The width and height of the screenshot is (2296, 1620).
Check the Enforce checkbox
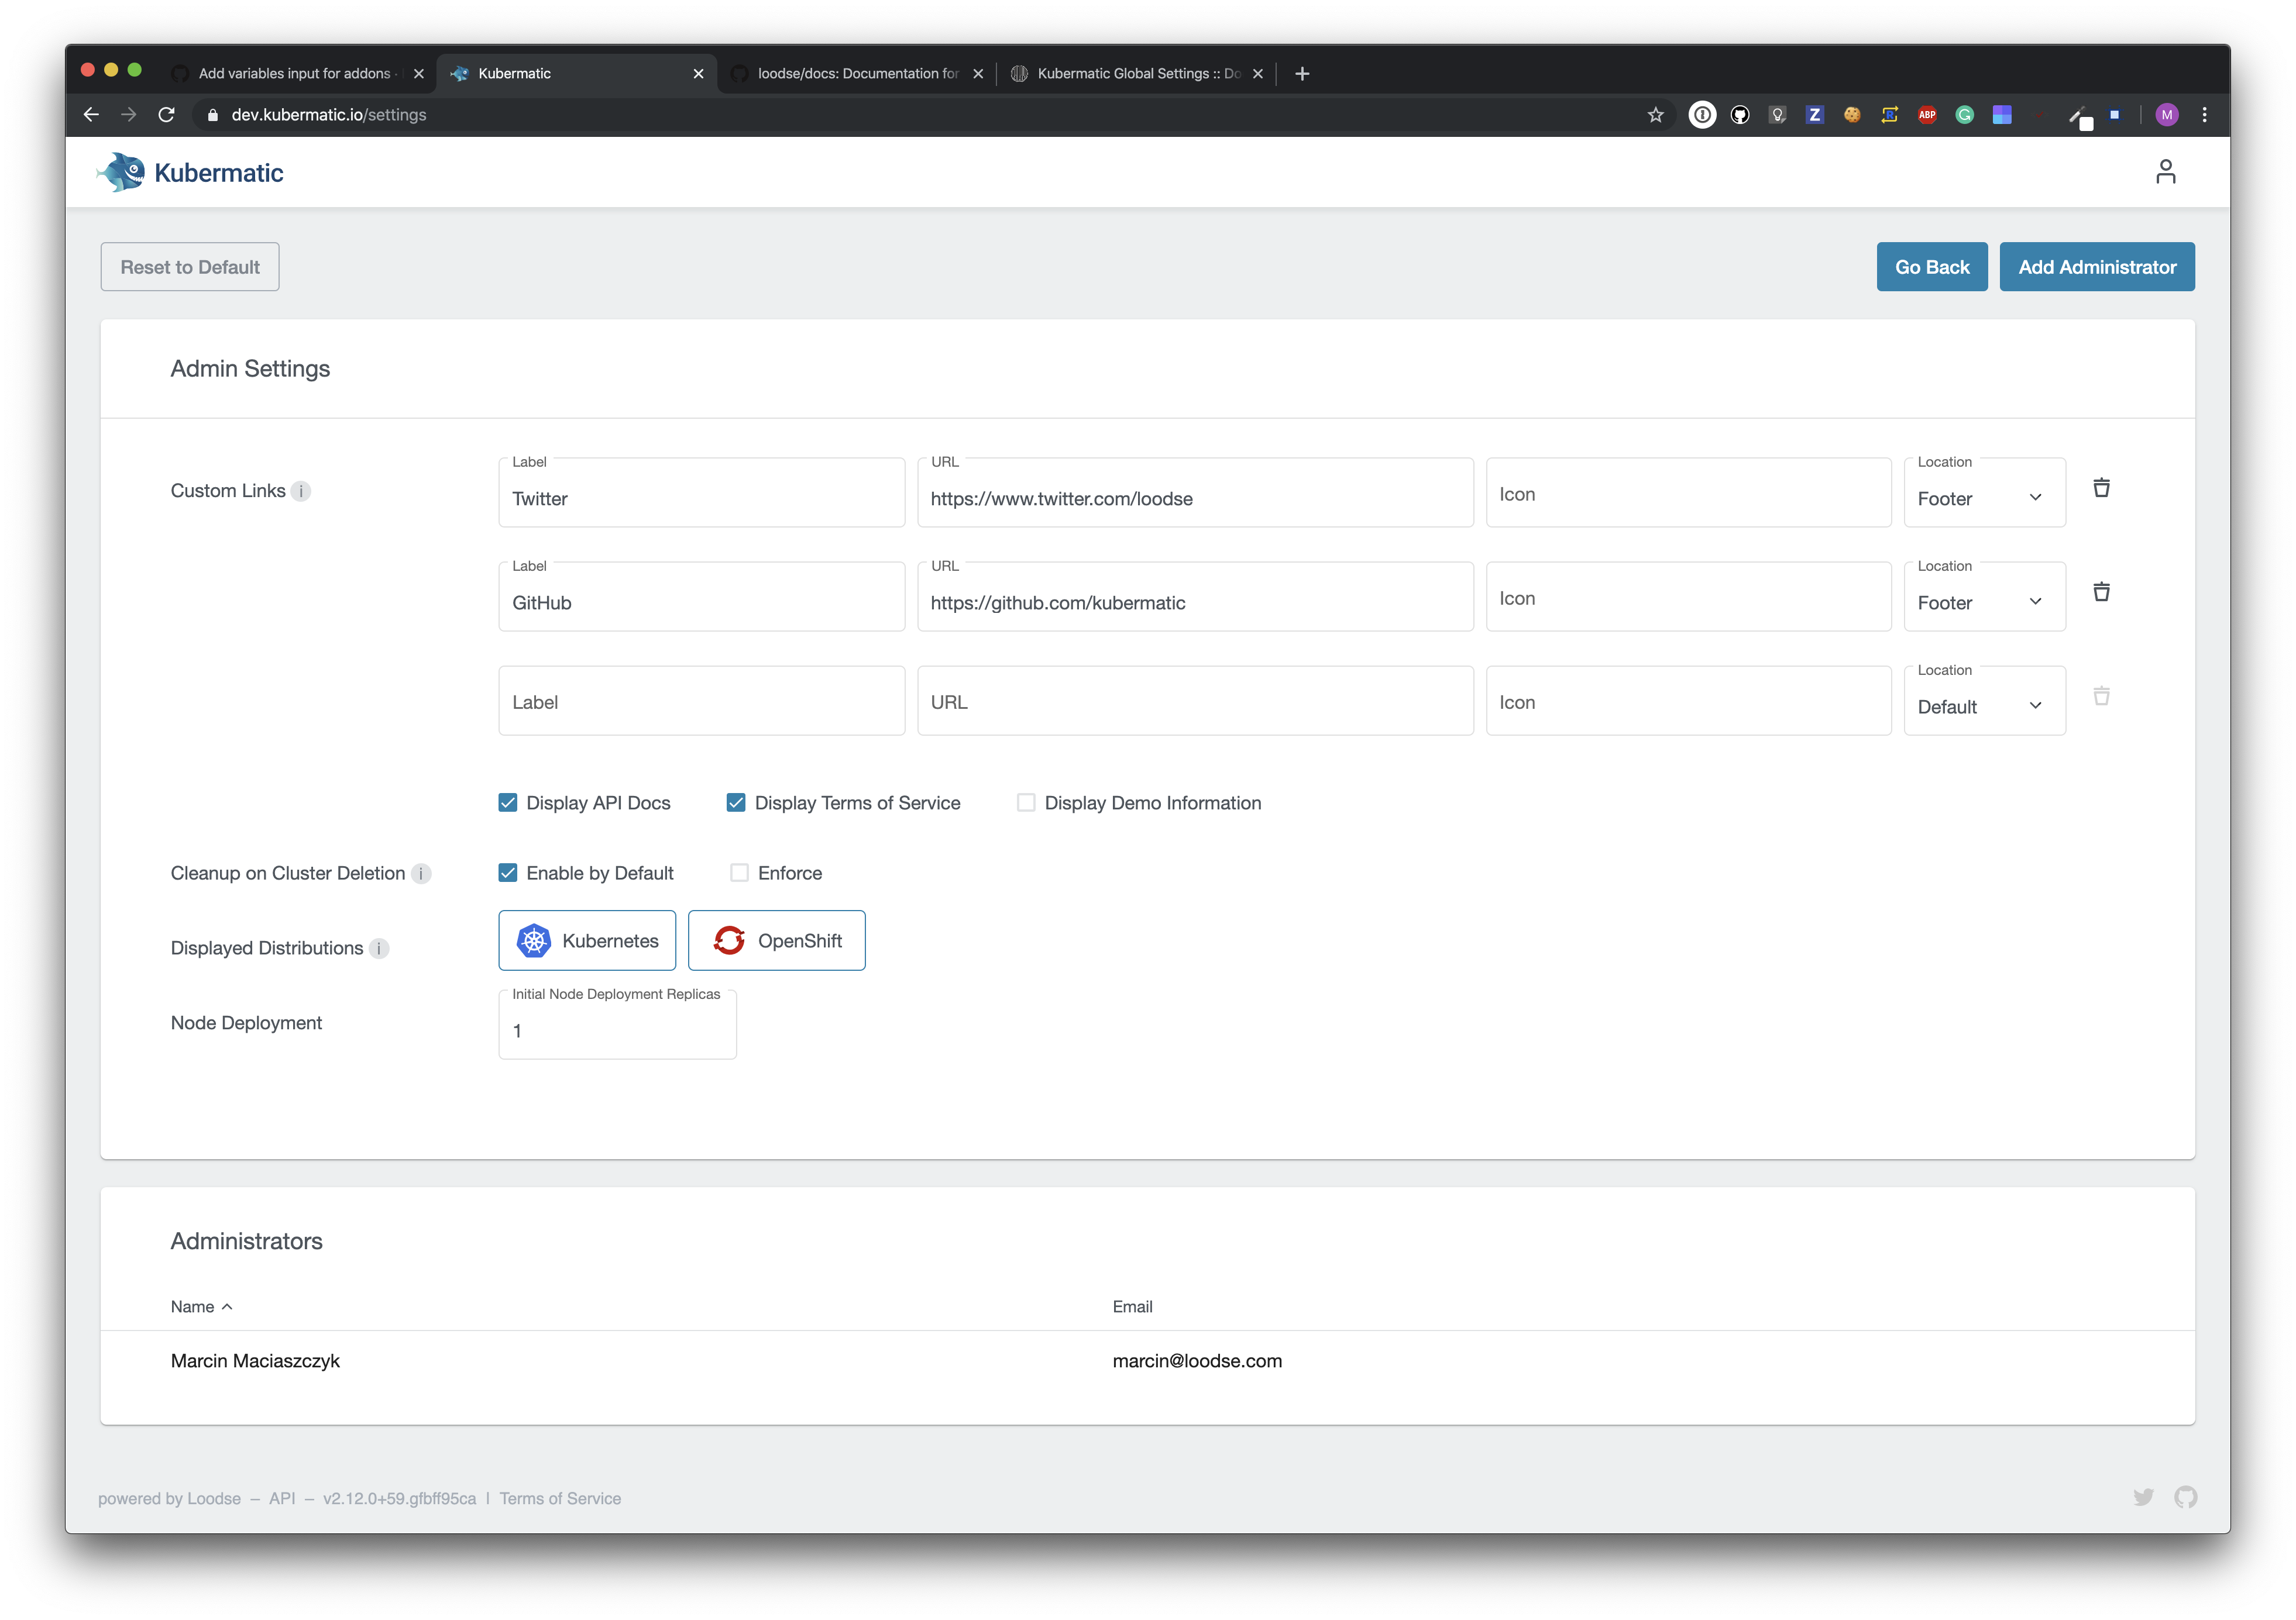click(739, 873)
